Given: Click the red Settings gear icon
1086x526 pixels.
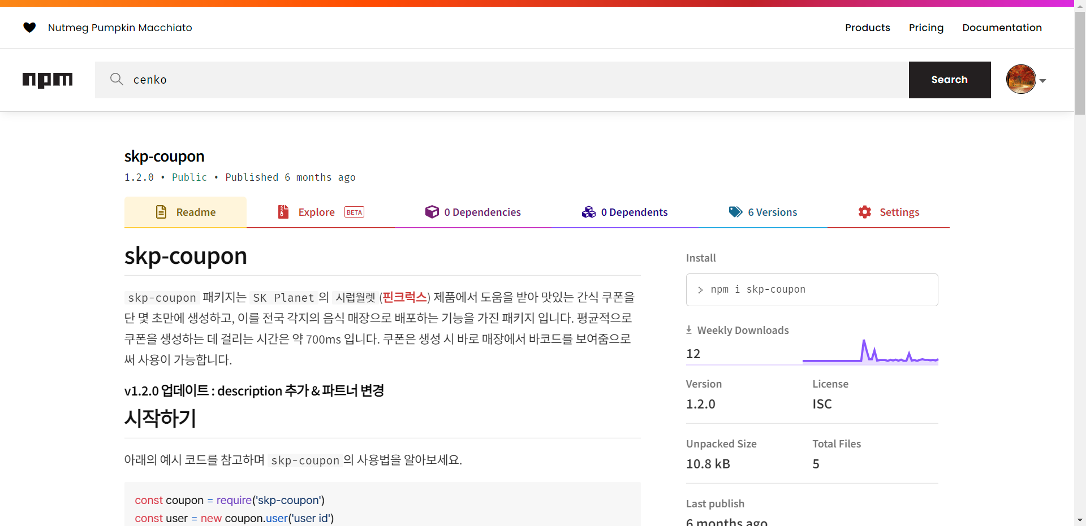Looking at the screenshot, I should [x=865, y=212].
